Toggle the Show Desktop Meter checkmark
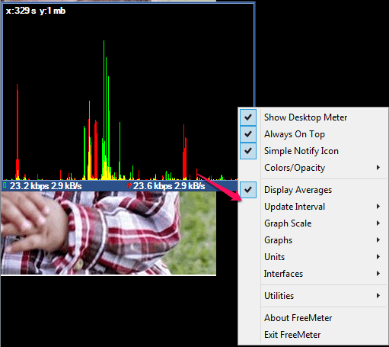Screen dimensions: 389x347 [x=248, y=117]
